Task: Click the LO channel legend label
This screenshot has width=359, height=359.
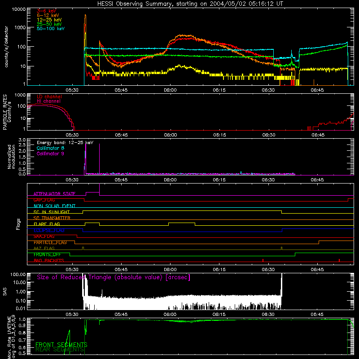Action: [x=49, y=96]
